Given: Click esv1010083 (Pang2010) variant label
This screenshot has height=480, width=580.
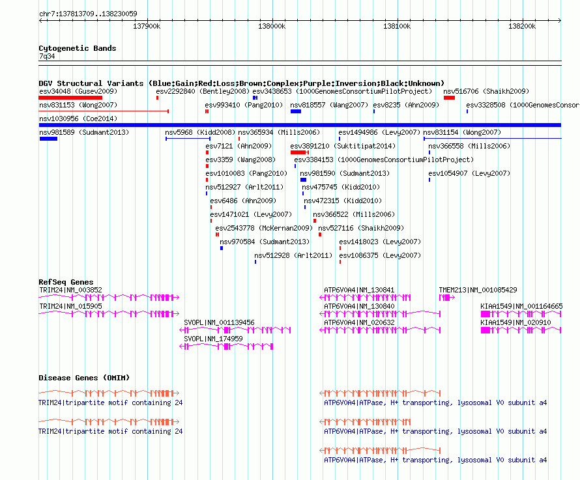Looking at the screenshot, I should (x=246, y=173).
